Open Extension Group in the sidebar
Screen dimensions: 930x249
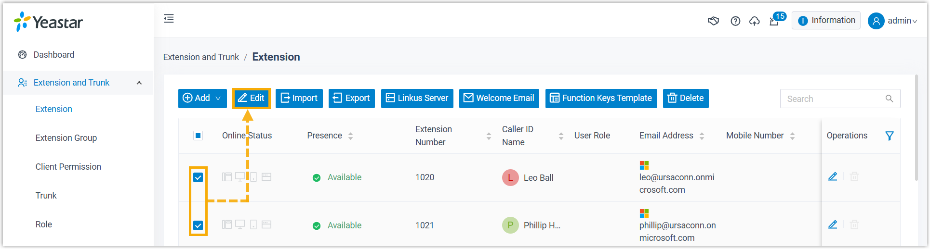click(x=66, y=138)
